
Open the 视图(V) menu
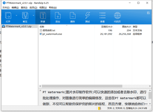click(x=43, y=7)
